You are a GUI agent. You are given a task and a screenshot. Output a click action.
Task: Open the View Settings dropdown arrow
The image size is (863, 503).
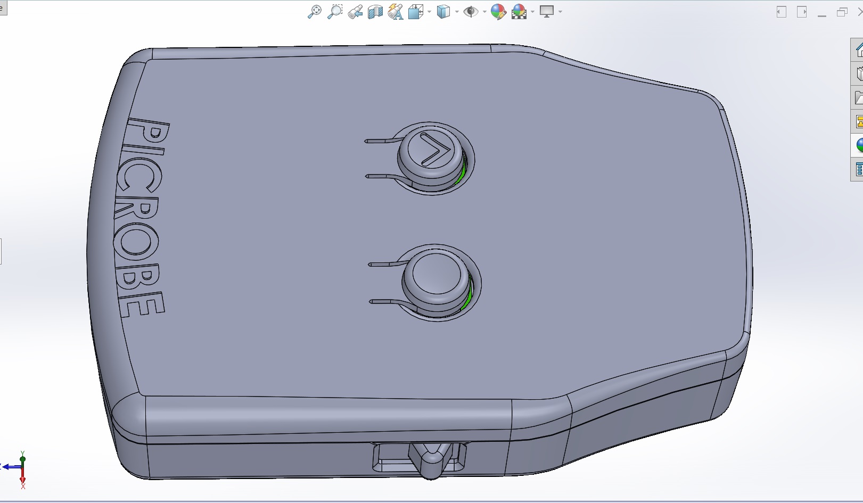click(x=560, y=12)
